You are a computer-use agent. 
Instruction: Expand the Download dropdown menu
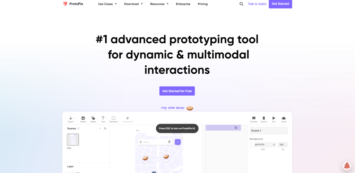click(133, 4)
